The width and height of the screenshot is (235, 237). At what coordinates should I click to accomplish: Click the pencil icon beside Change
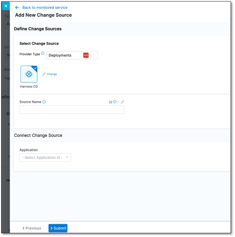(44, 74)
